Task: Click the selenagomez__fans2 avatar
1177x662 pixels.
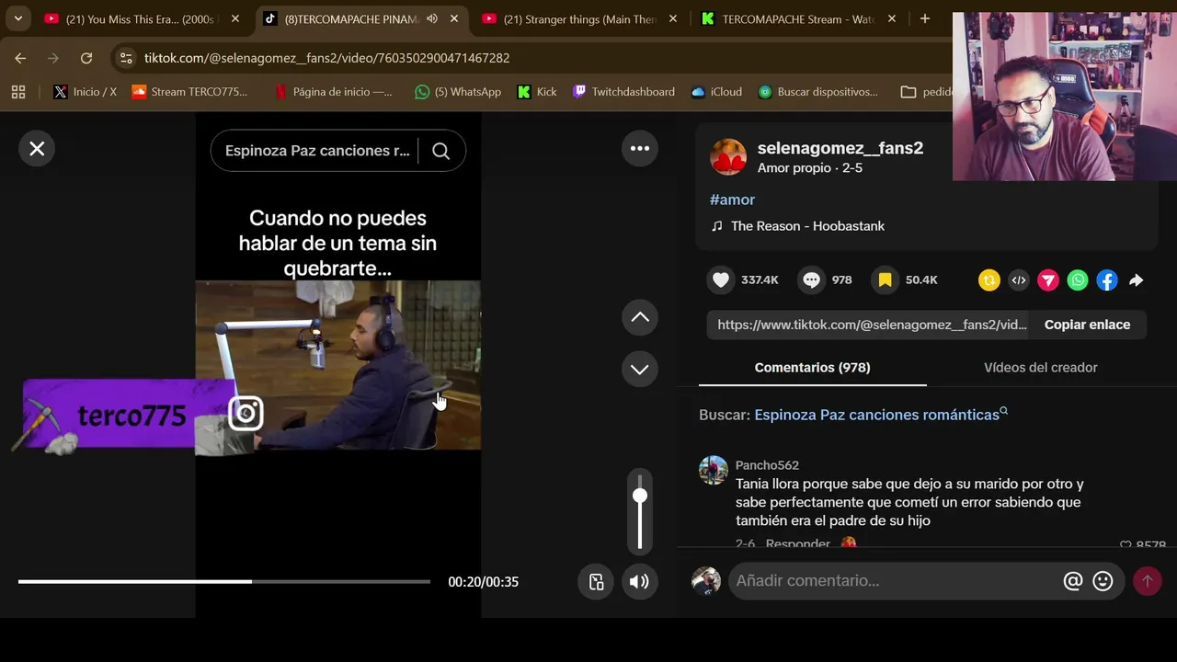Action: [x=728, y=157]
